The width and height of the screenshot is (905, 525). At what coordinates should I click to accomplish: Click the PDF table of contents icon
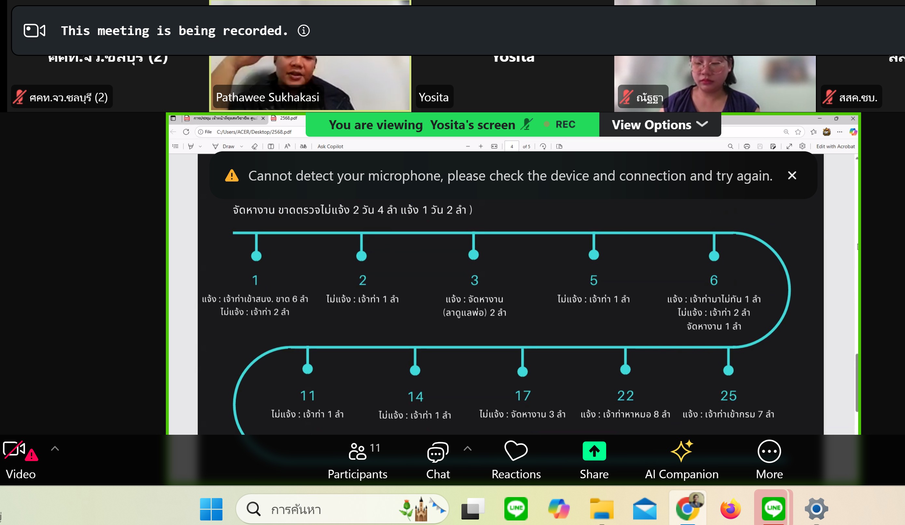point(175,146)
